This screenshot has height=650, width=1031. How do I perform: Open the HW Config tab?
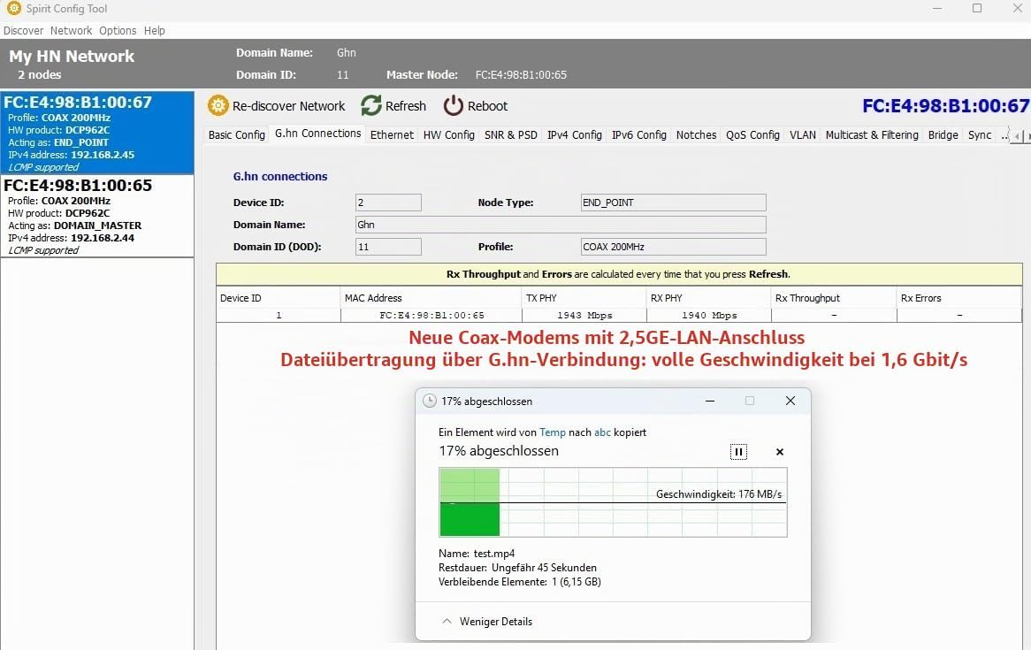(449, 134)
